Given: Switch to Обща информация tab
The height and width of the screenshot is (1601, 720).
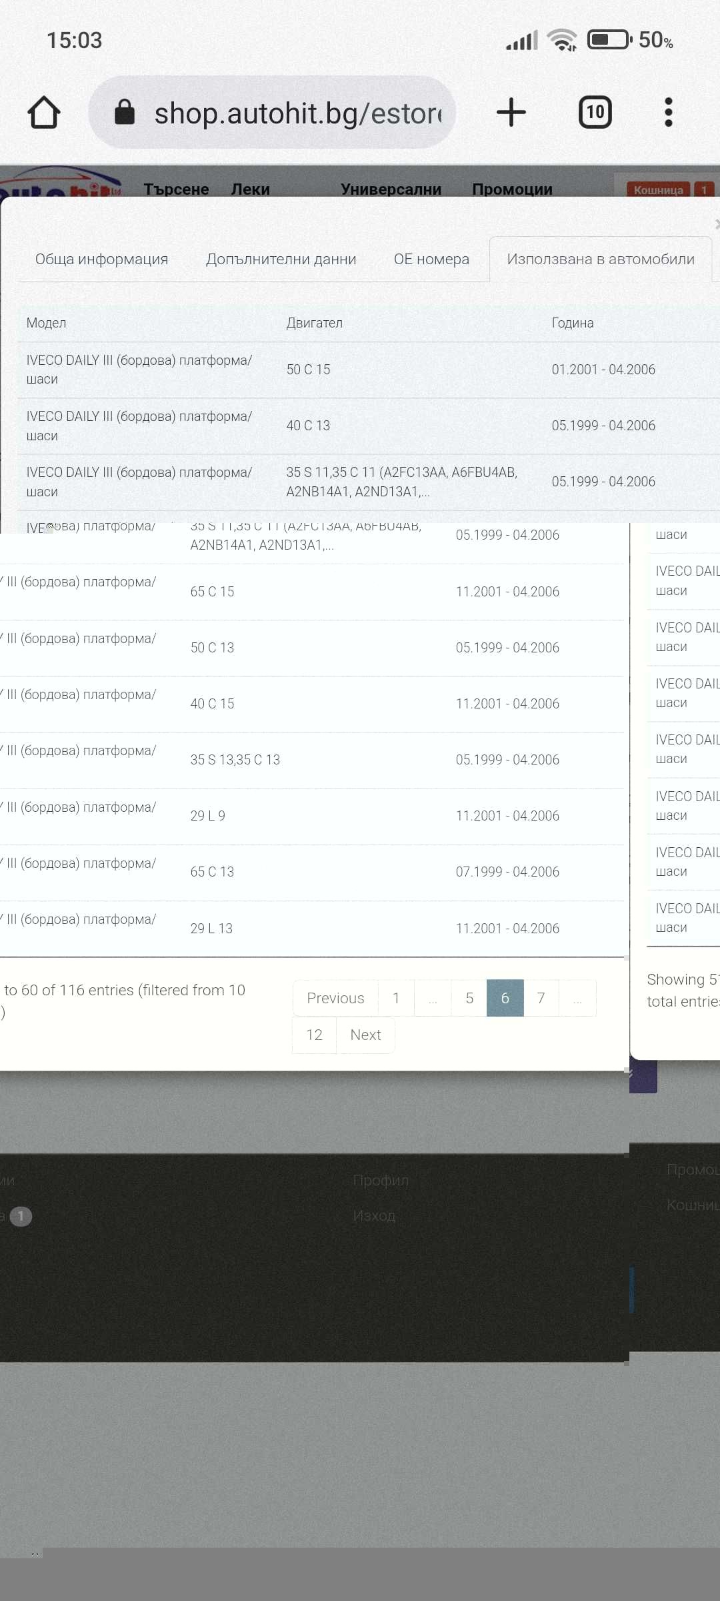Looking at the screenshot, I should pyautogui.click(x=102, y=259).
